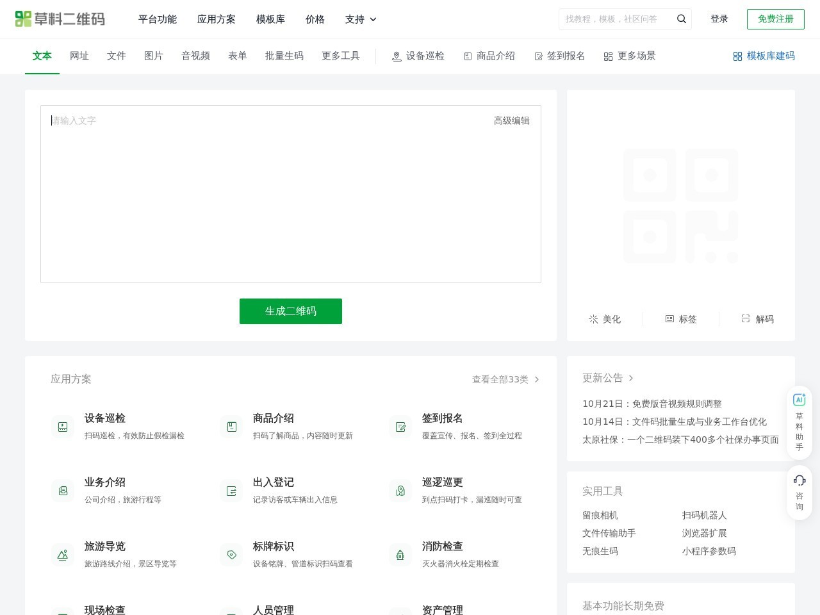The image size is (820, 615).
Task: Click the 美化 sparkle icon
Action: click(x=593, y=319)
